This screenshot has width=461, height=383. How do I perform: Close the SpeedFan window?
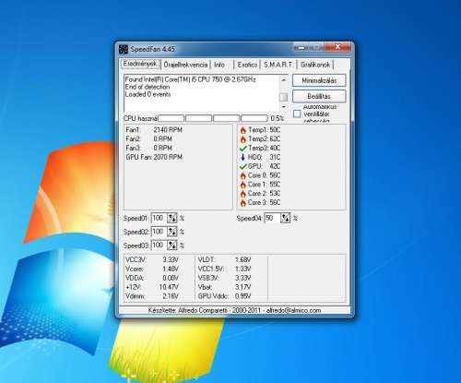click(337, 47)
